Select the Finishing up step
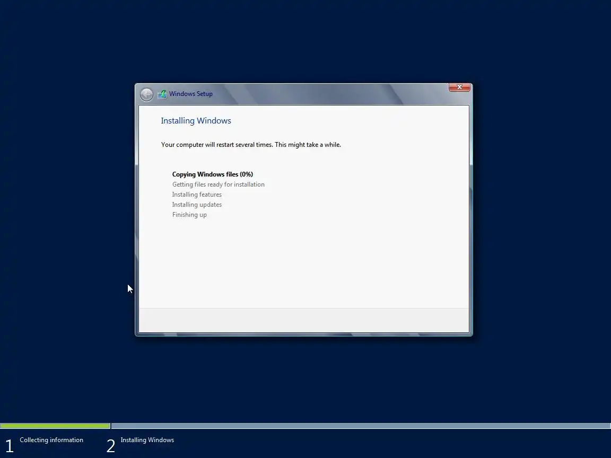611x458 pixels. point(189,215)
